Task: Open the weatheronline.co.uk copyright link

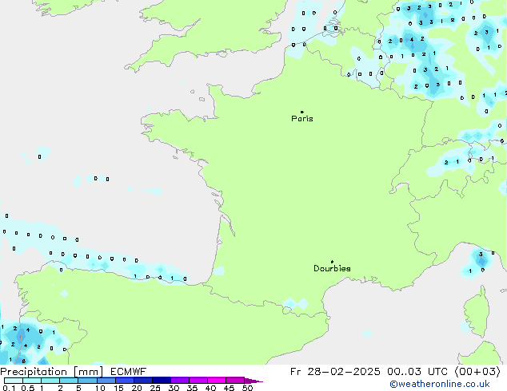Action: 440,384
